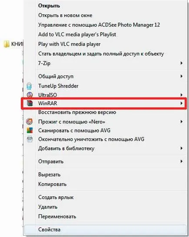The height and width of the screenshot is (237, 189).
Task: Expand the 7-Zip submenu arrow
Action: point(182,63)
